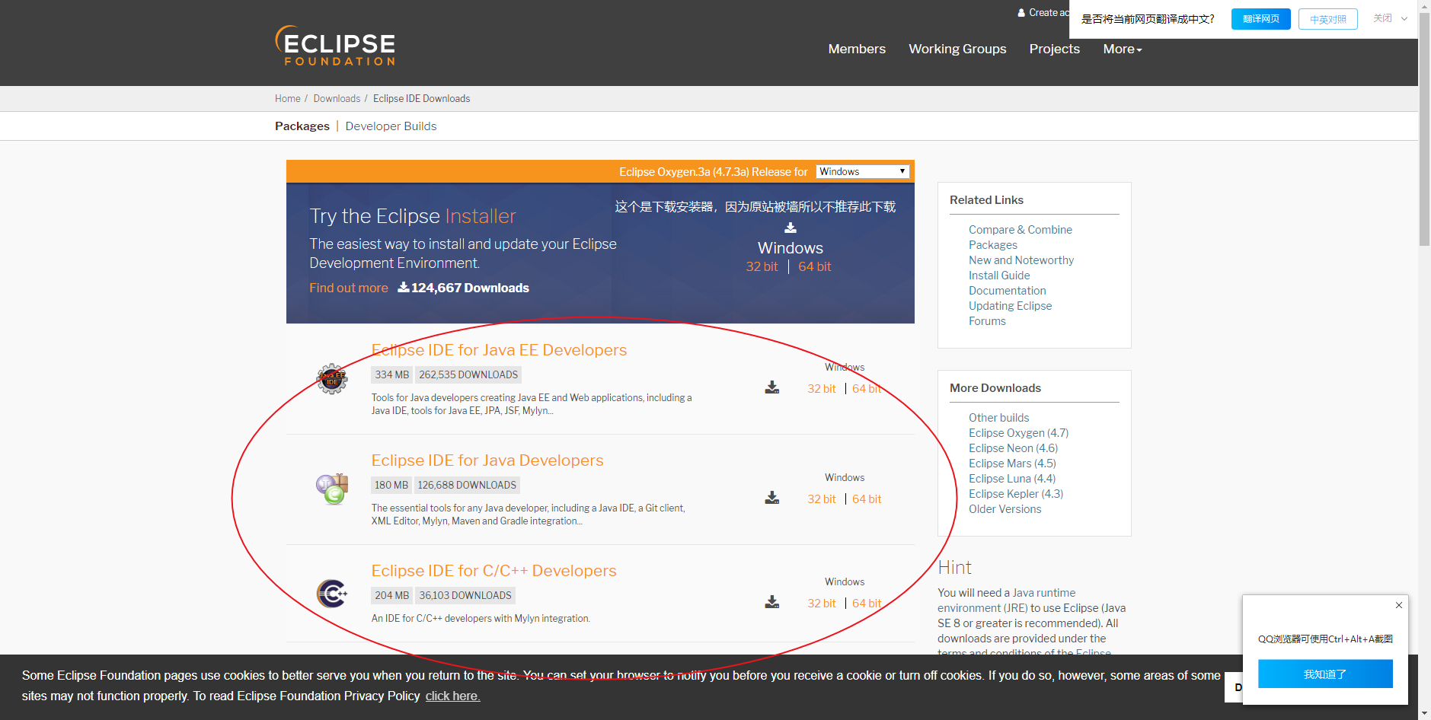
Task: Open Eclipse IDE for C/C++ Developers title
Action: coord(494,571)
